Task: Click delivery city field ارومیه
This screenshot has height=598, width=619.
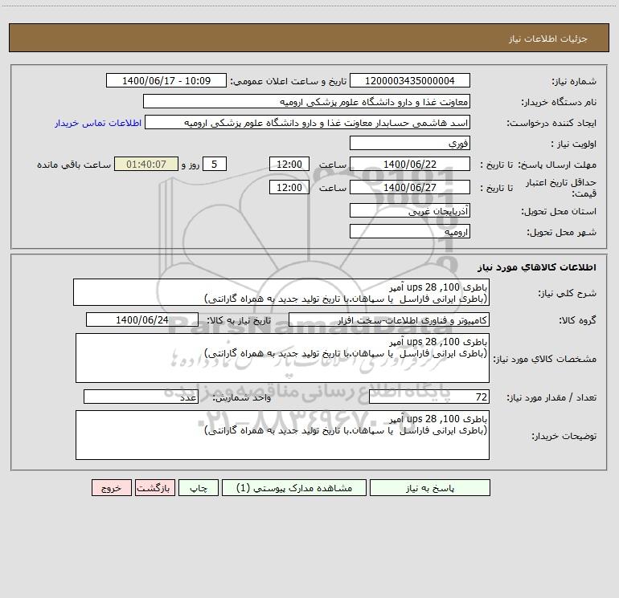Action: tap(410, 231)
